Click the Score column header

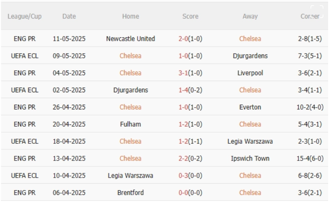191,16
